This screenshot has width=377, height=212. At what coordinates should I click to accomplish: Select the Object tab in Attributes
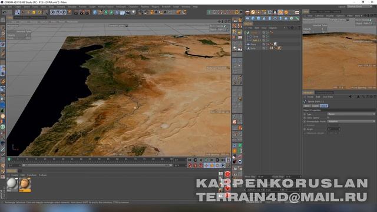(x=323, y=106)
